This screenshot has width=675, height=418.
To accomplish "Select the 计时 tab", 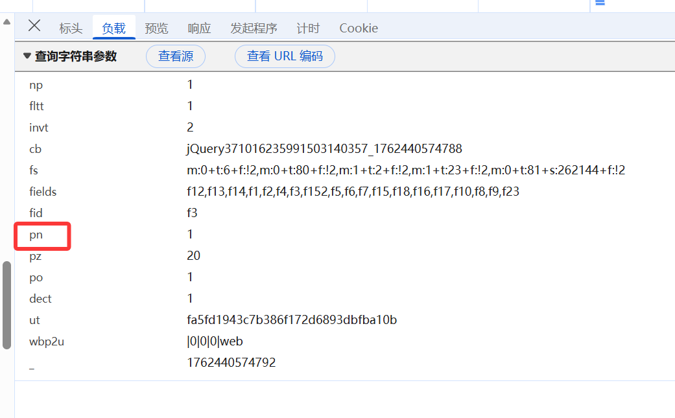I will [x=307, y=28].
